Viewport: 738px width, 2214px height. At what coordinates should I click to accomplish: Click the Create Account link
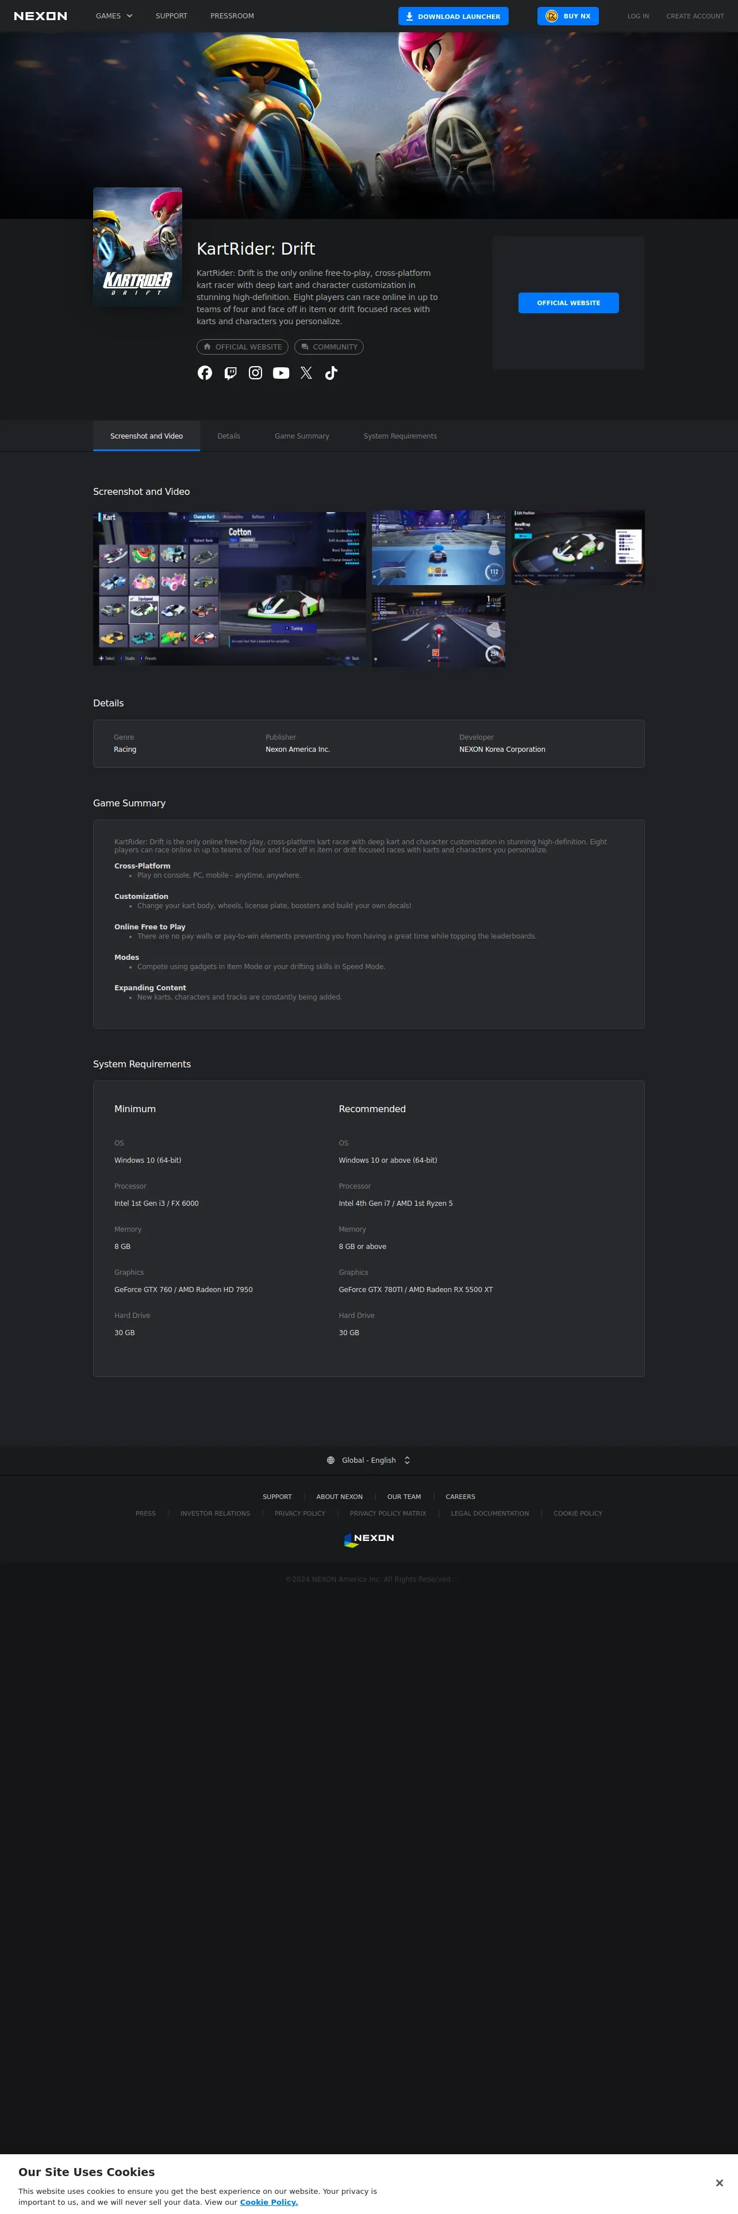tap(695, 16)
